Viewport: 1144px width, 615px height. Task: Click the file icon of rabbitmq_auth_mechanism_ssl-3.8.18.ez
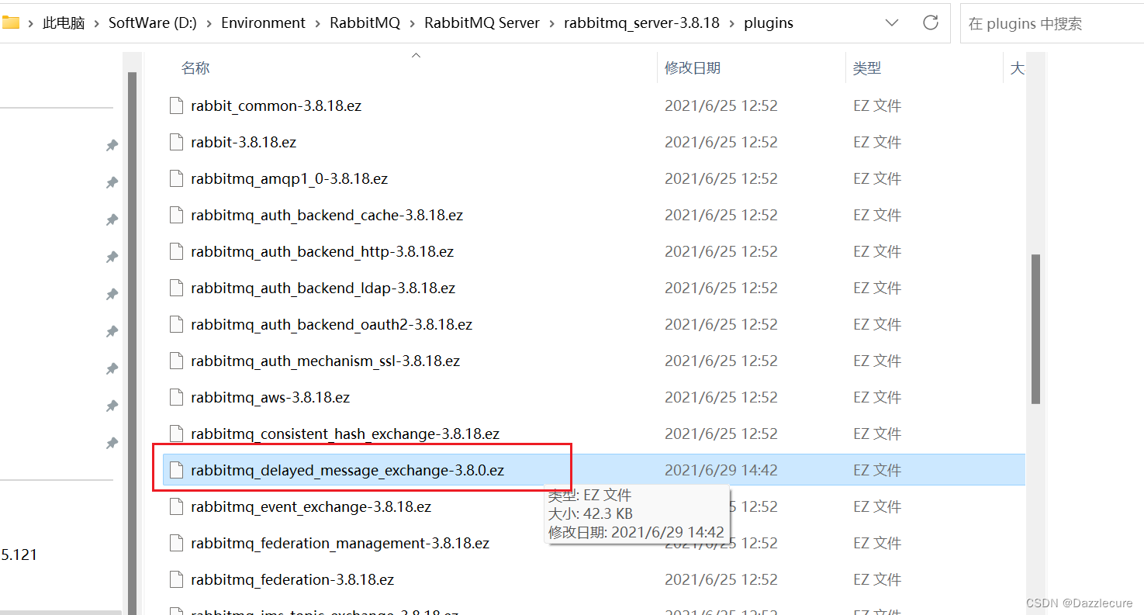coord(177,361)
